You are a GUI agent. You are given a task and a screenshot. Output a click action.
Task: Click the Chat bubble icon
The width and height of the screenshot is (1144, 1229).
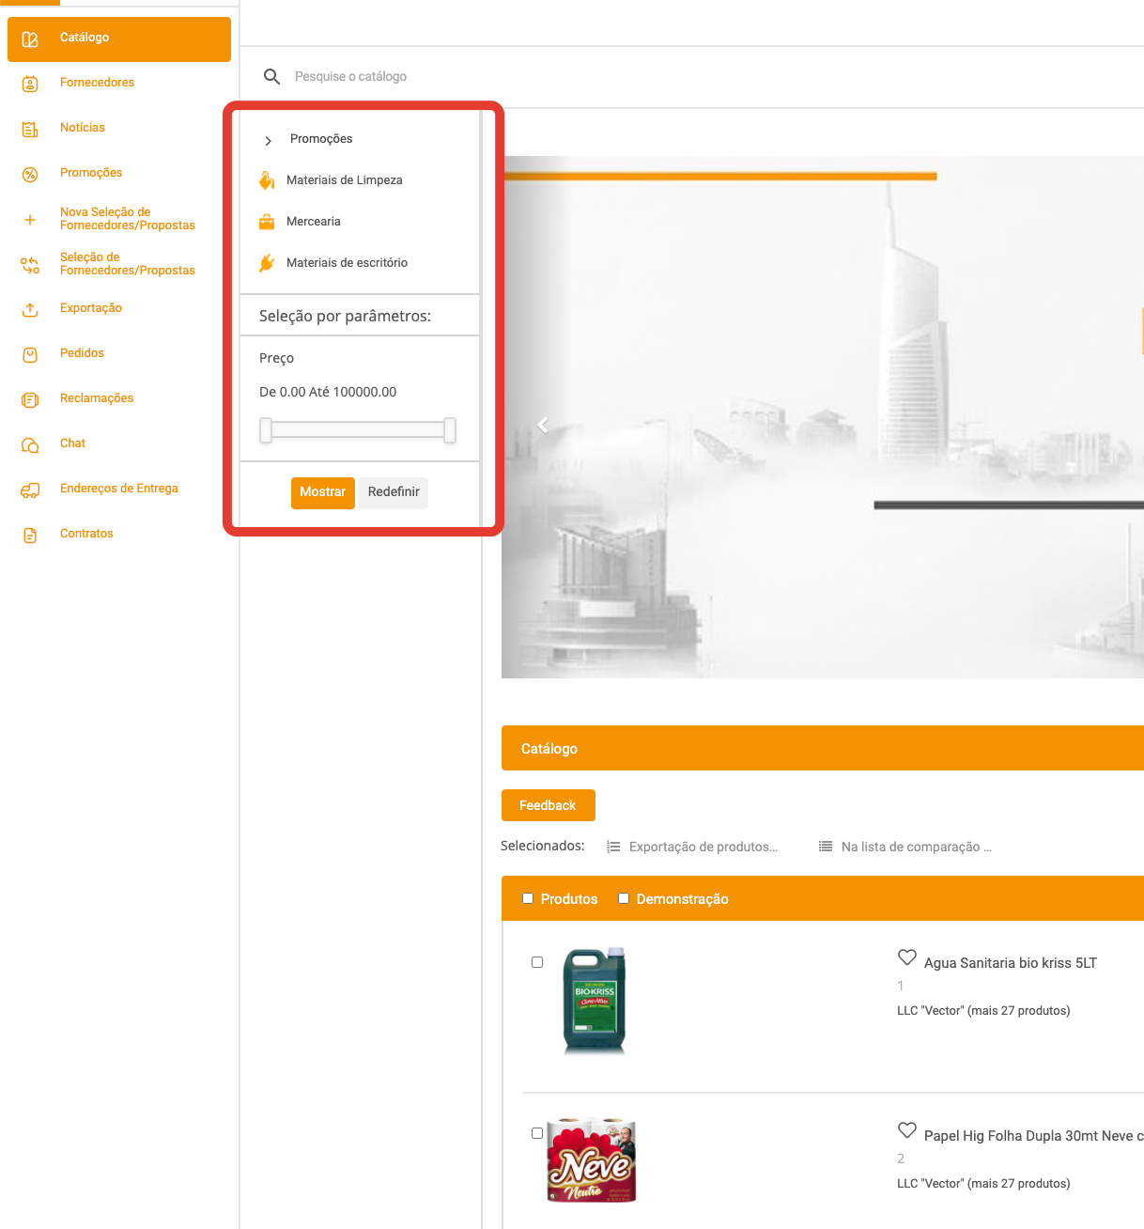[30, 444]
